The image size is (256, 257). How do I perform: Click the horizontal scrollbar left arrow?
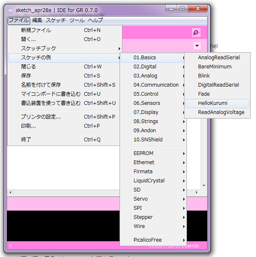coord(10,193)
